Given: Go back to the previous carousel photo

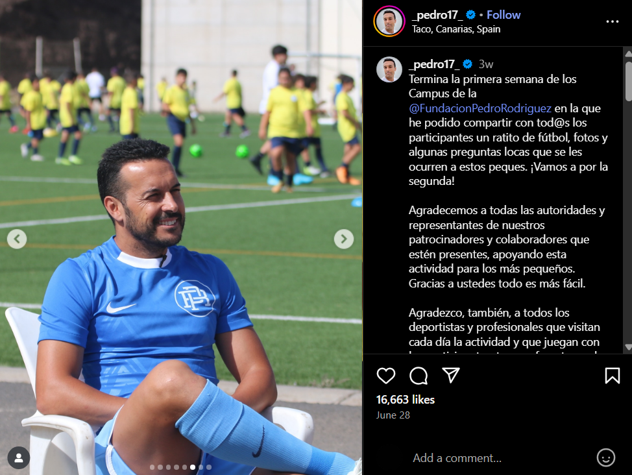Looking at the screenshot, I should coord(17,239).
